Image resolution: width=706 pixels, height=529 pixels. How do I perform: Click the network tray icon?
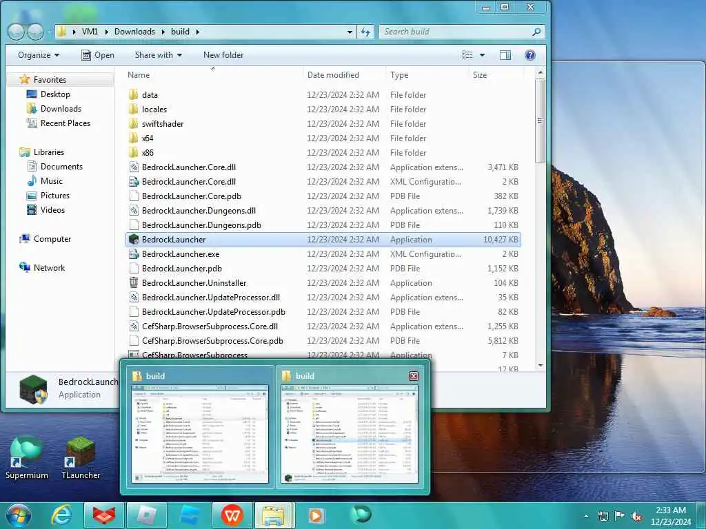pyautogui.click(x=603, y=516)
